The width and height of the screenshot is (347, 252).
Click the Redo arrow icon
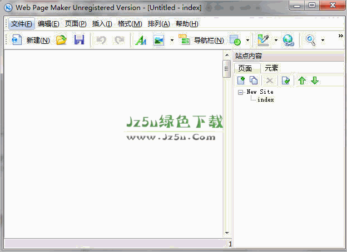[120, 40]
